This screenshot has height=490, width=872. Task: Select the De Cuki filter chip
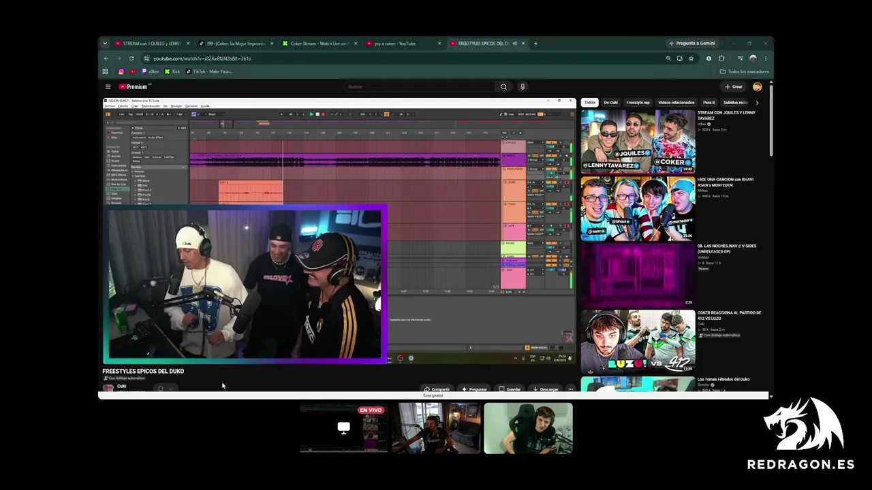click(611, 103)
